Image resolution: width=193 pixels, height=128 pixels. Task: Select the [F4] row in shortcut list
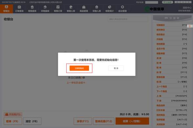tap(172, 34)
